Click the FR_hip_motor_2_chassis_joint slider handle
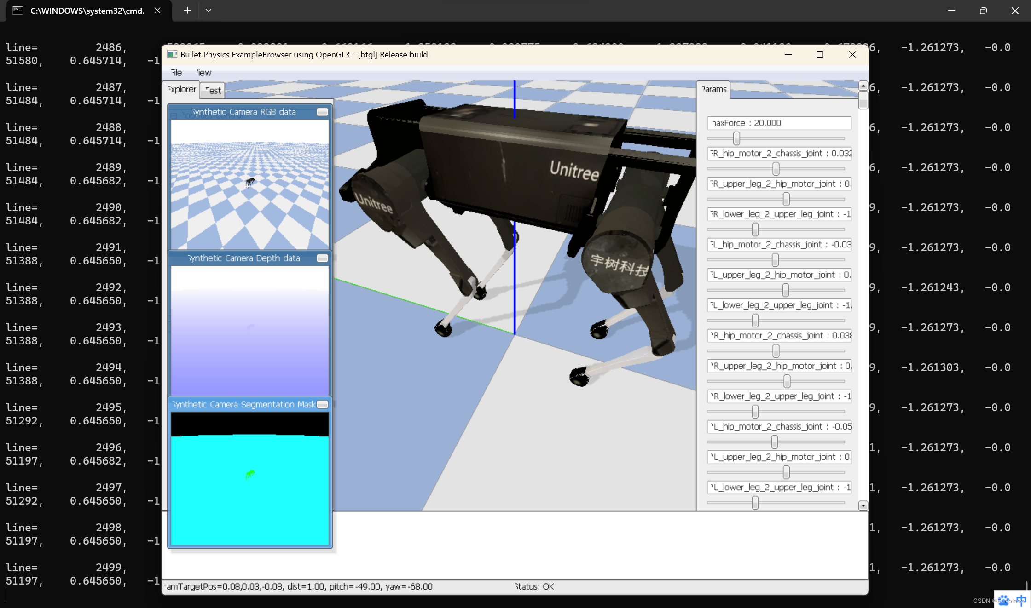This screenshot has width=1031, height=608. coord(776,168)
